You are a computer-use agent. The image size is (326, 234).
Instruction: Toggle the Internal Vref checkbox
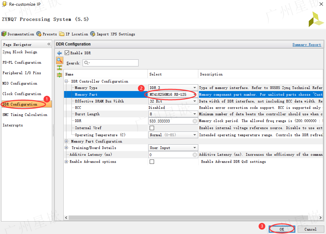(152, 128)
